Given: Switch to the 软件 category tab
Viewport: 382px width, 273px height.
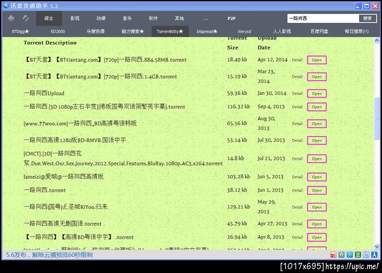Looking at the screenshot, I should tap(153, 18).
